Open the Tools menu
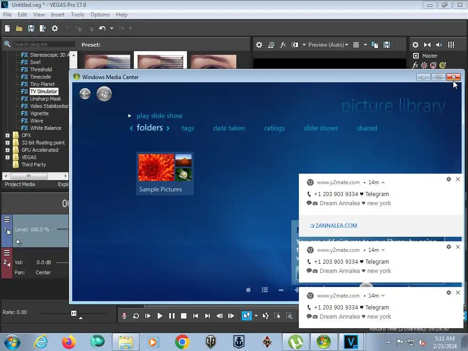 tap(77, 14)
